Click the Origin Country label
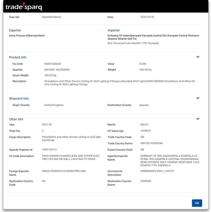The width and height of the screenshot is (211, 212). (21, 105)
